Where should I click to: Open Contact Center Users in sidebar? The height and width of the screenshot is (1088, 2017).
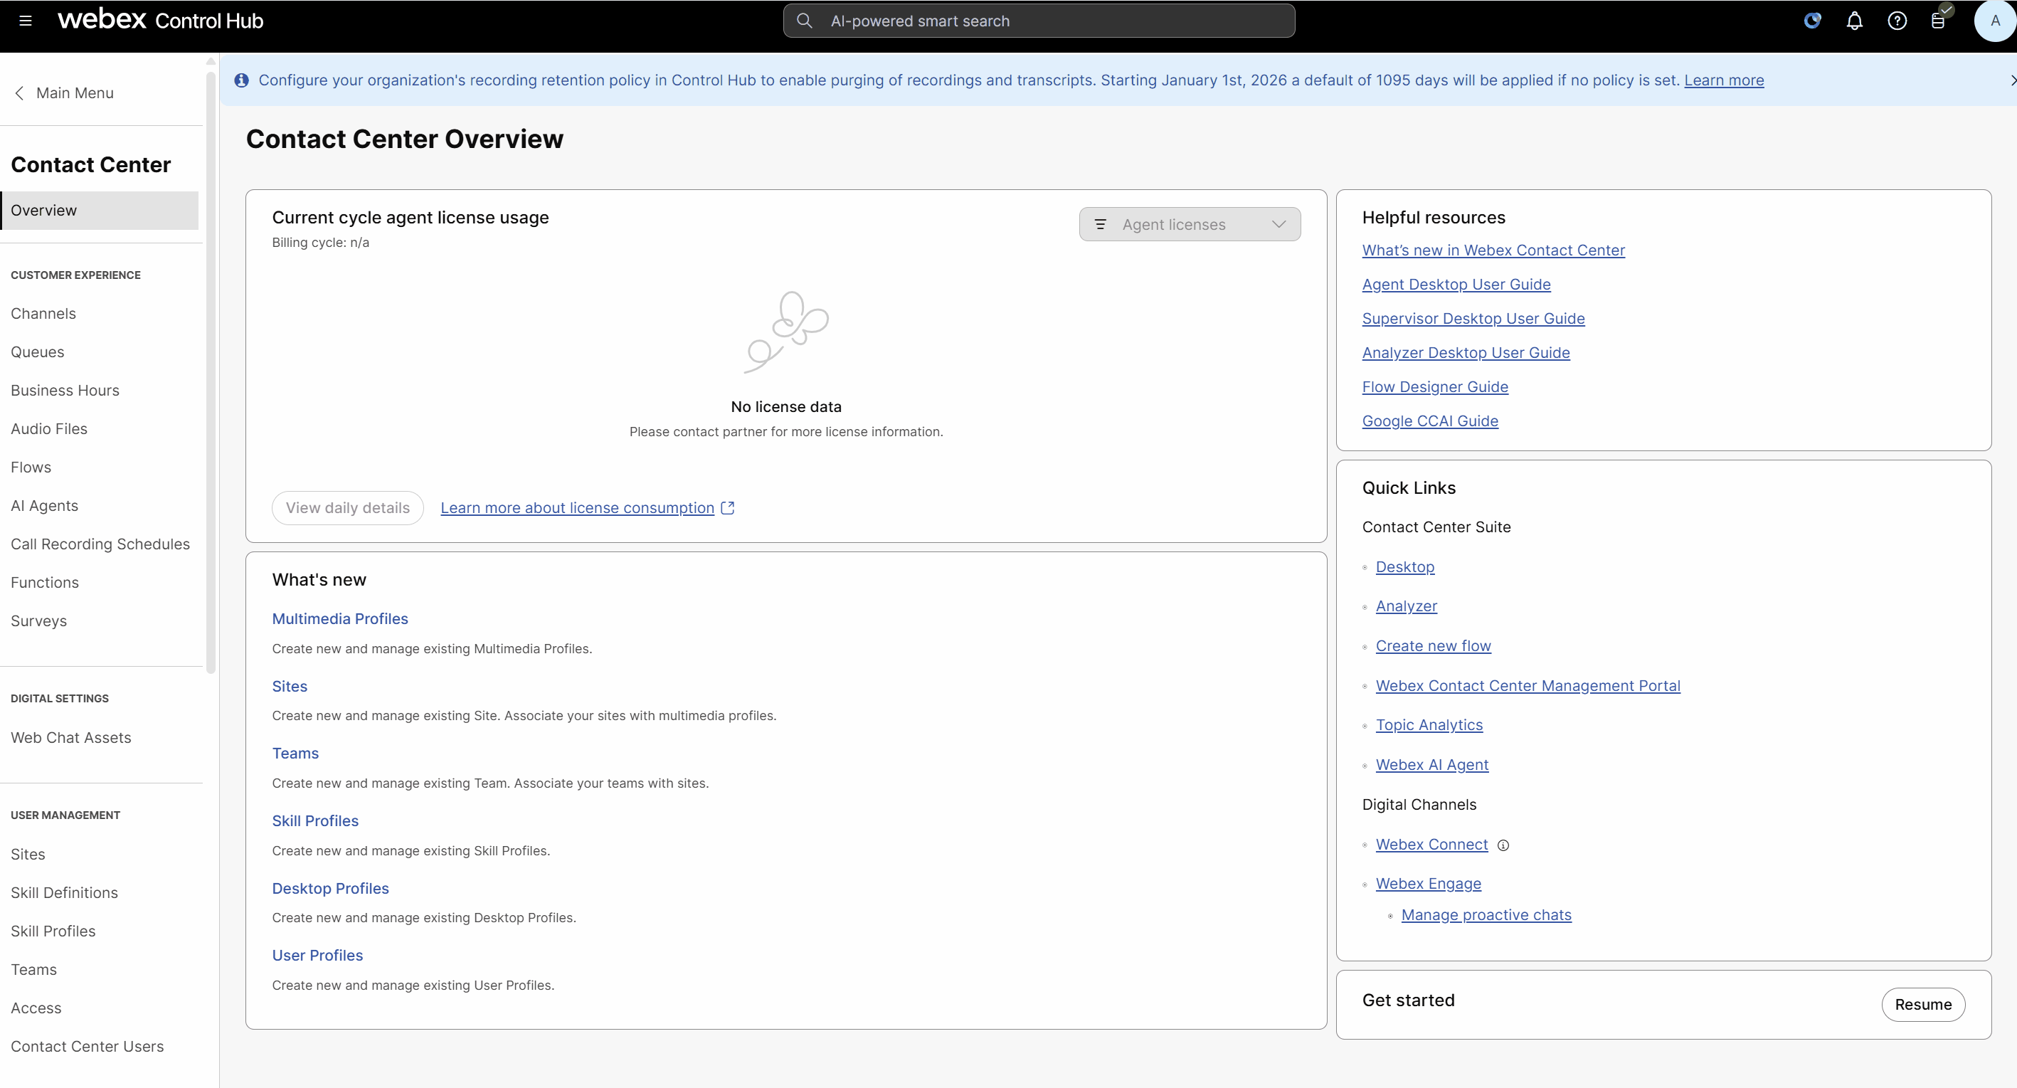pyautogui.click(x=87, y=1047)
